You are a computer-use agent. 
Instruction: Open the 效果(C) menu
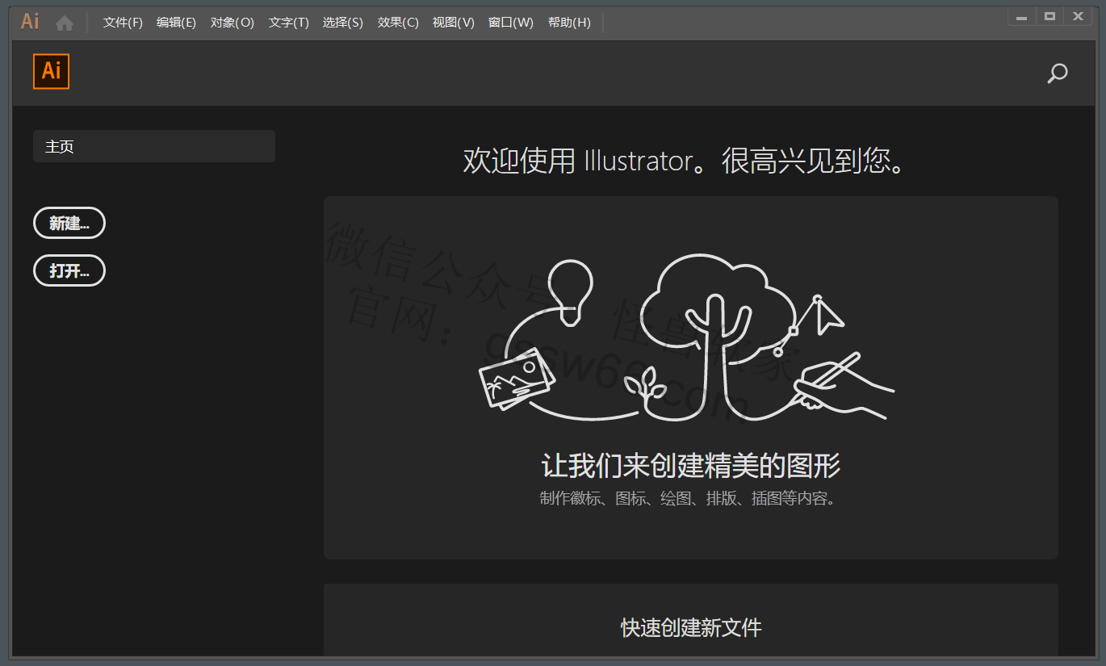click(x=398, y=23)
